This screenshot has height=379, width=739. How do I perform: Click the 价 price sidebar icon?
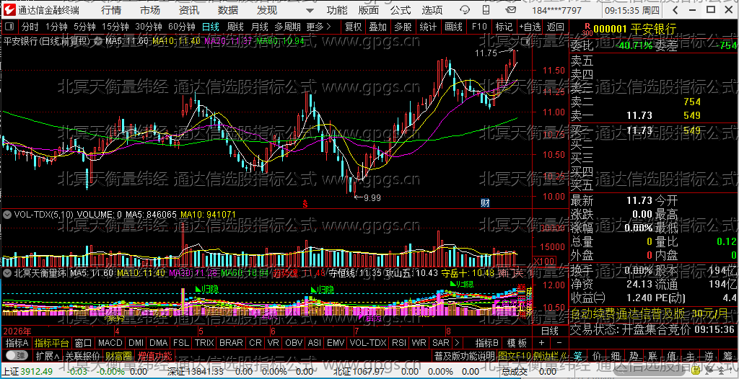click(x=597, y=355)
